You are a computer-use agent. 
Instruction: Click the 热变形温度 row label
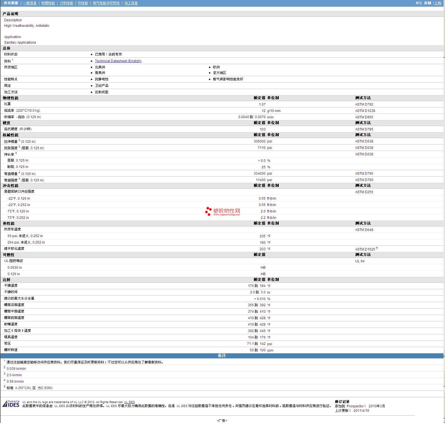12,229
